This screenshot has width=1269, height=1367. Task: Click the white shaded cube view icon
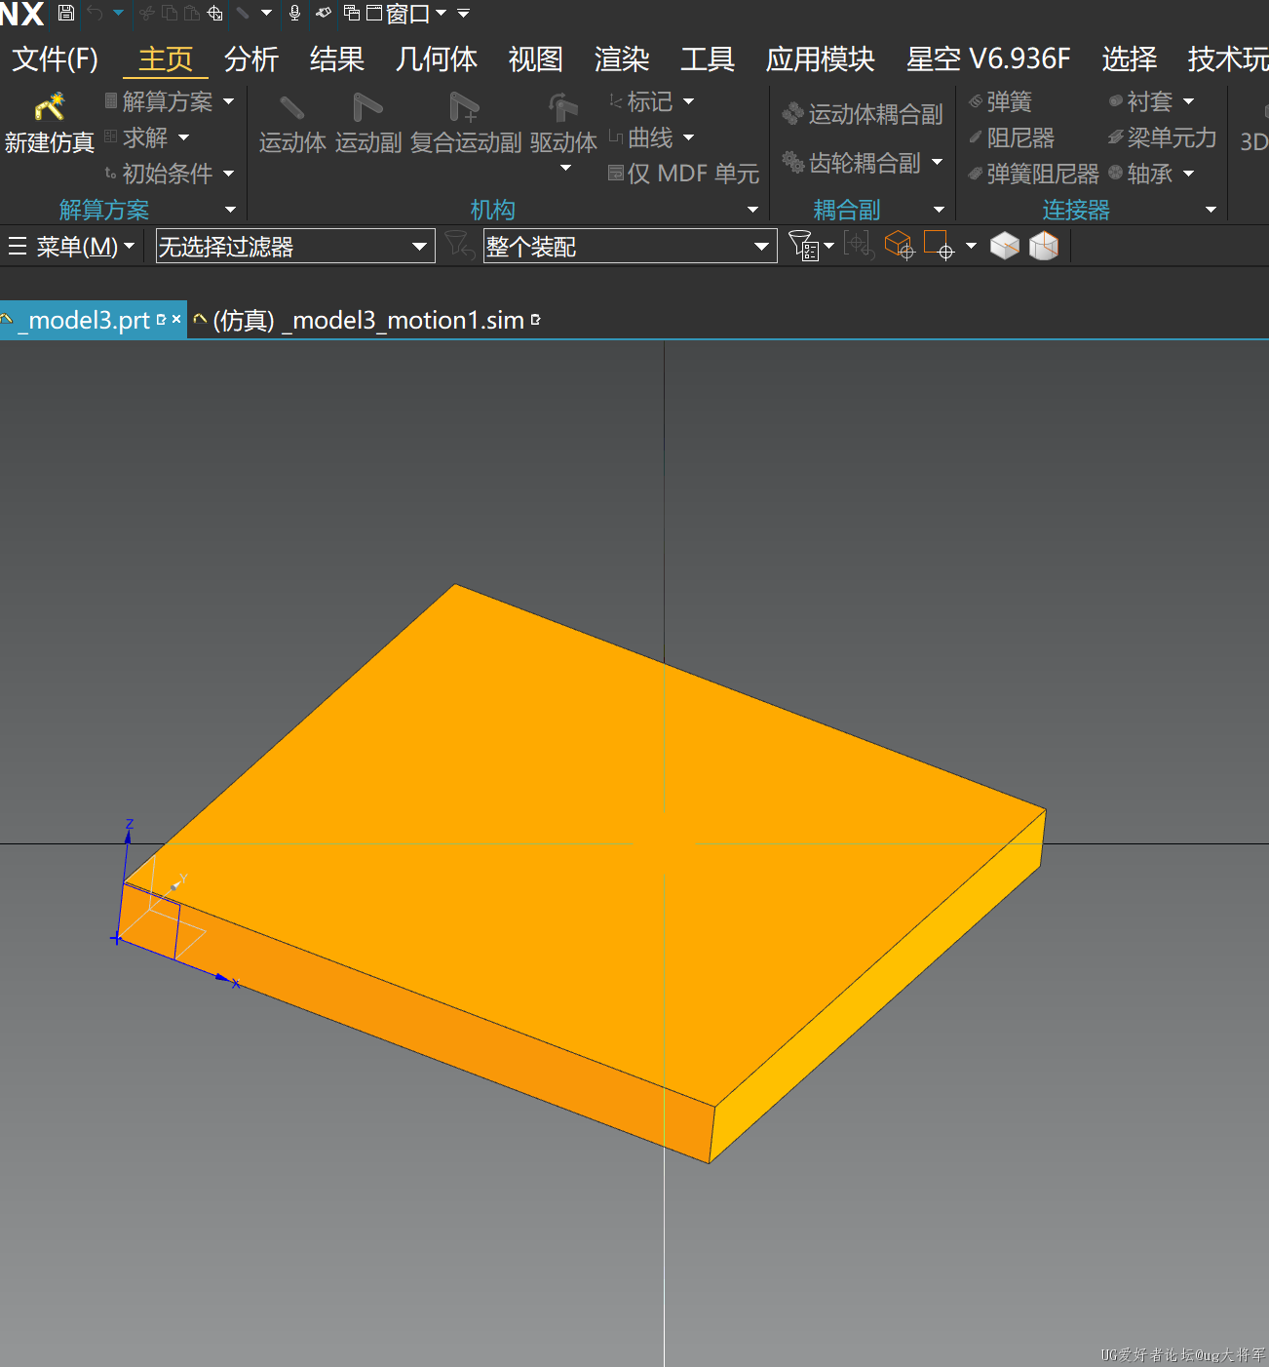(1005, 246)
